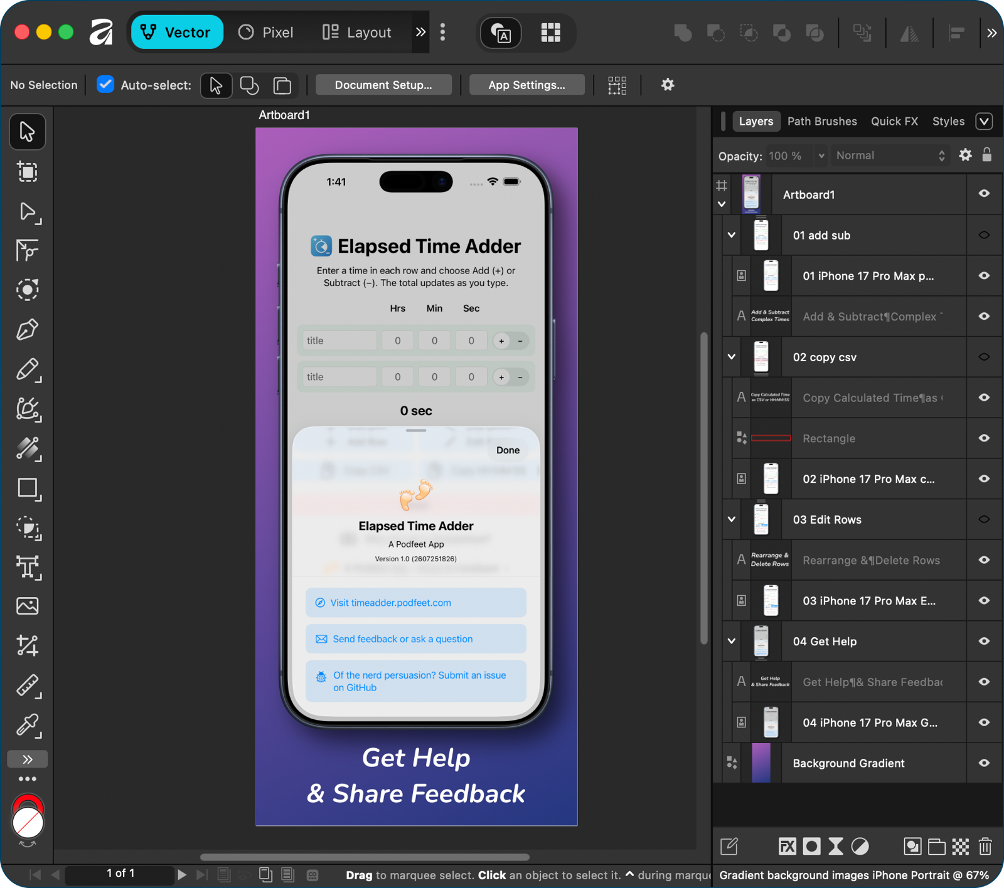Delete layer with trash icon
This screenshot has height=888, width=1004.
985,847
